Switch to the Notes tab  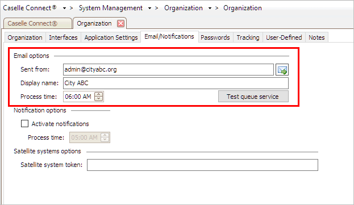click(316, 37)
